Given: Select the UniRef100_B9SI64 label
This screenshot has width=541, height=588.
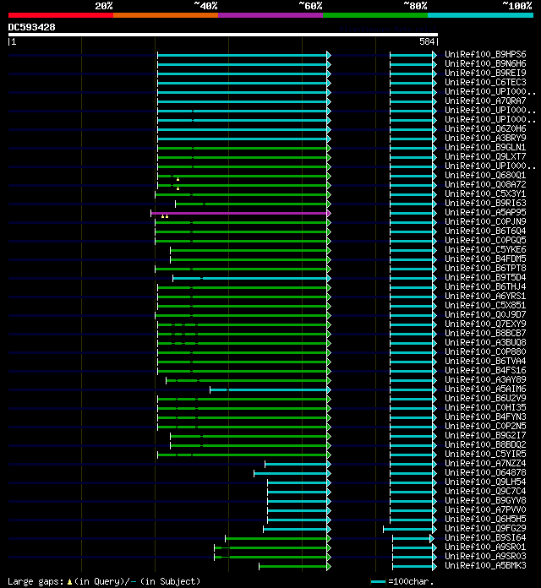Looking at the screenshot, I should click(485, 538).
